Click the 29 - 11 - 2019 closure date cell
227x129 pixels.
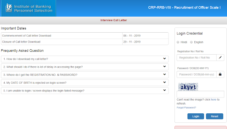(x=145, y=42)
